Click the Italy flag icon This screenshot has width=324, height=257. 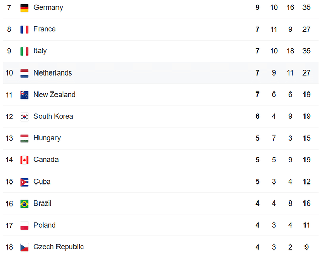[24, 51]
